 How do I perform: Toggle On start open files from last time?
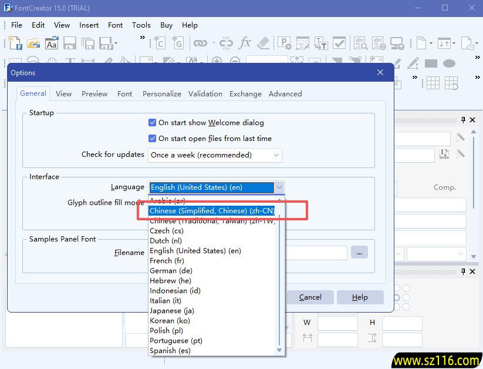click(153, 139)
